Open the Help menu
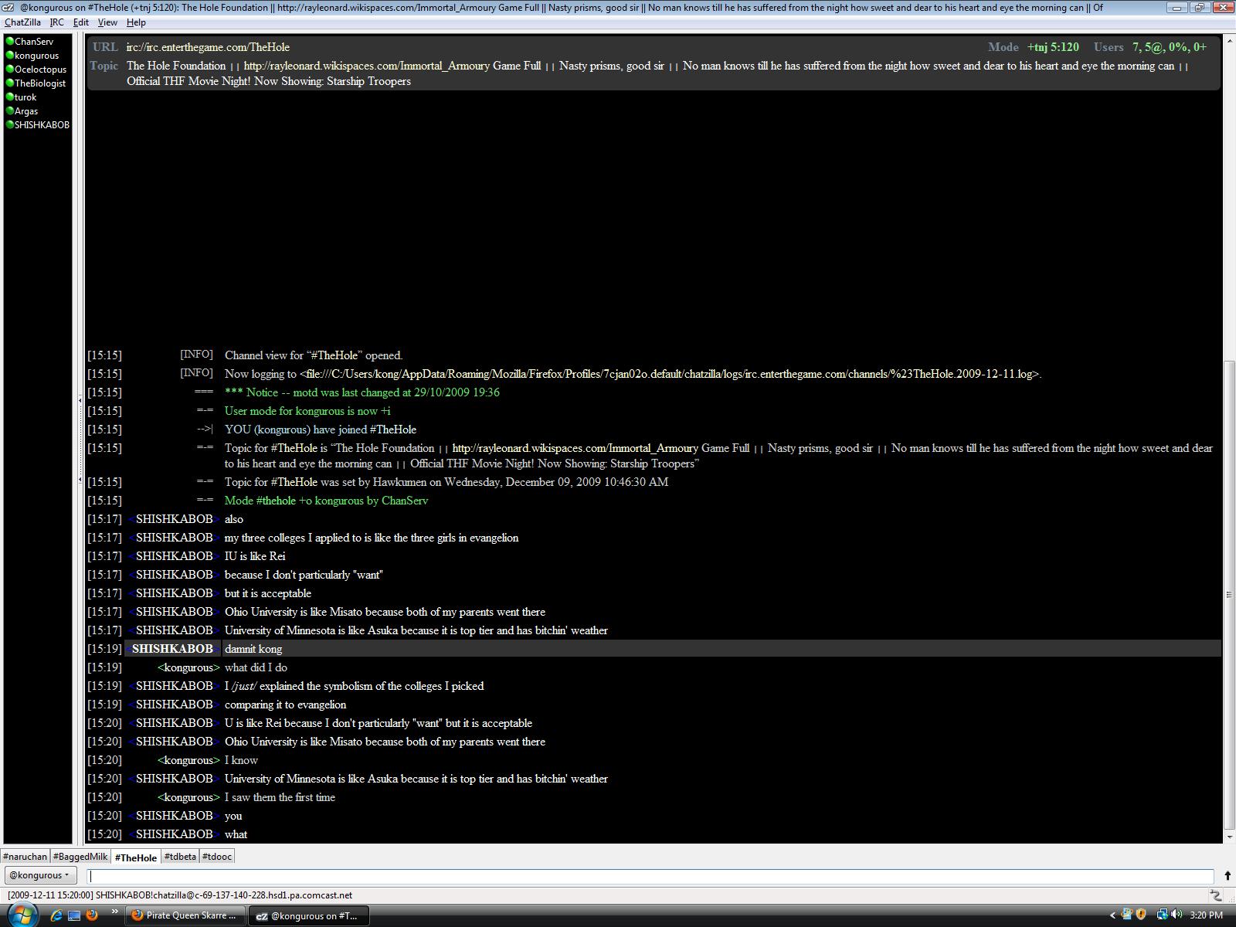Viewport: 1236px width, 927px height. tap(136, 22)
